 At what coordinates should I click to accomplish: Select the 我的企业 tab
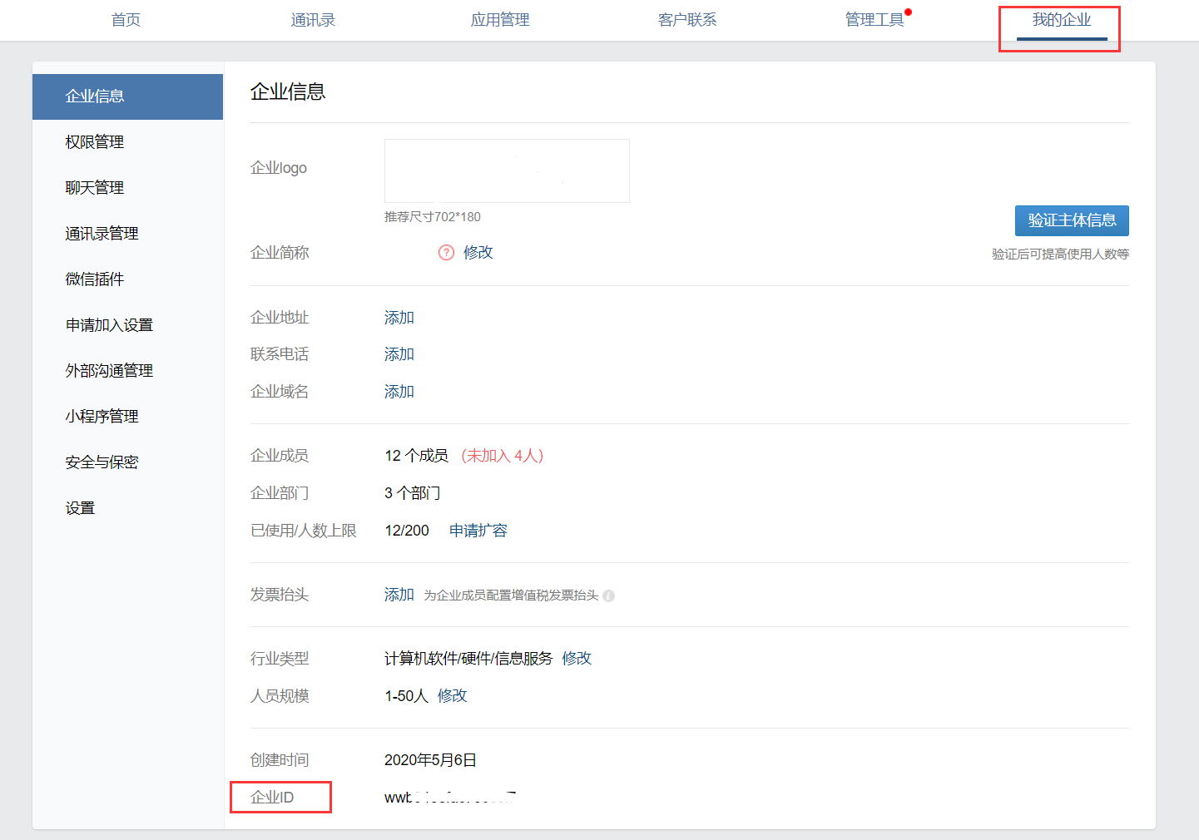(1062, 20)
